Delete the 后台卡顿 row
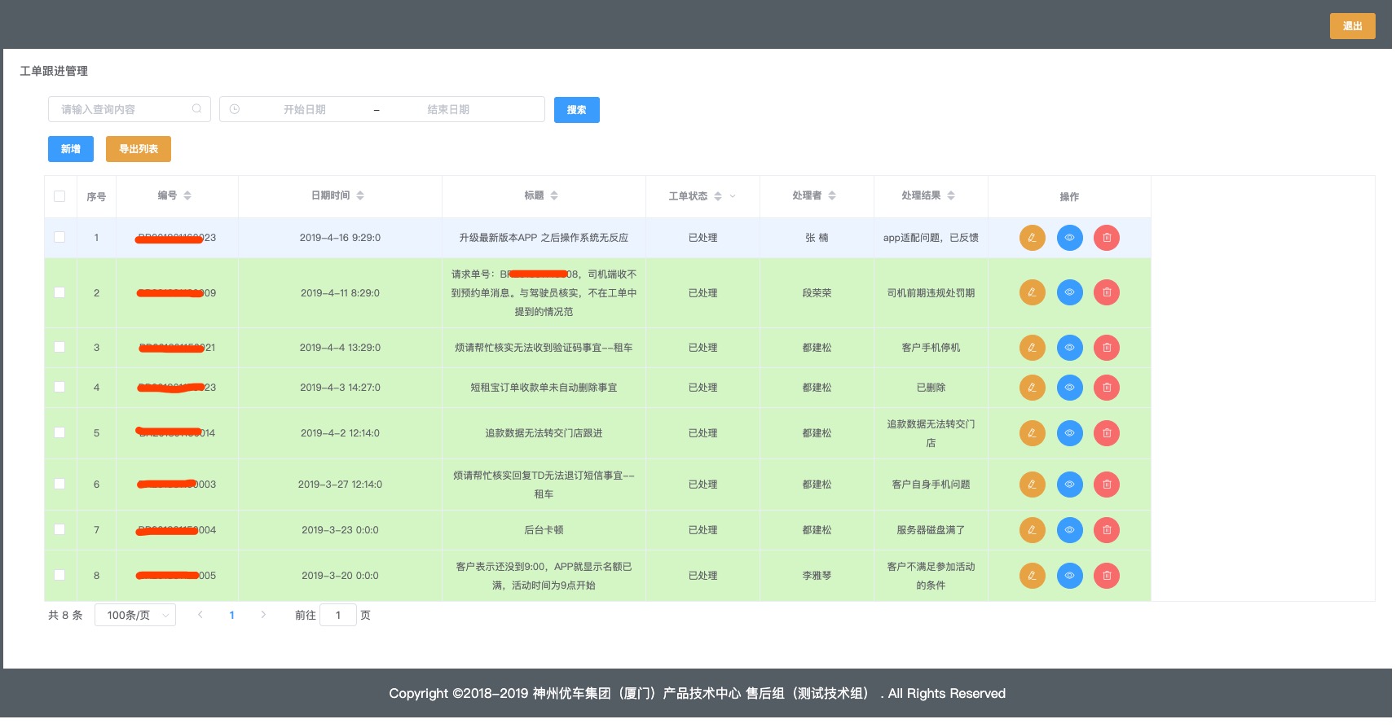Screen dimensions: 1396x728 click(1107, 530)
